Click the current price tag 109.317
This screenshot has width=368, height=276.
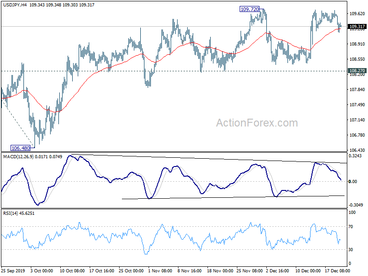pyautogui.click(x=357, y=27)
